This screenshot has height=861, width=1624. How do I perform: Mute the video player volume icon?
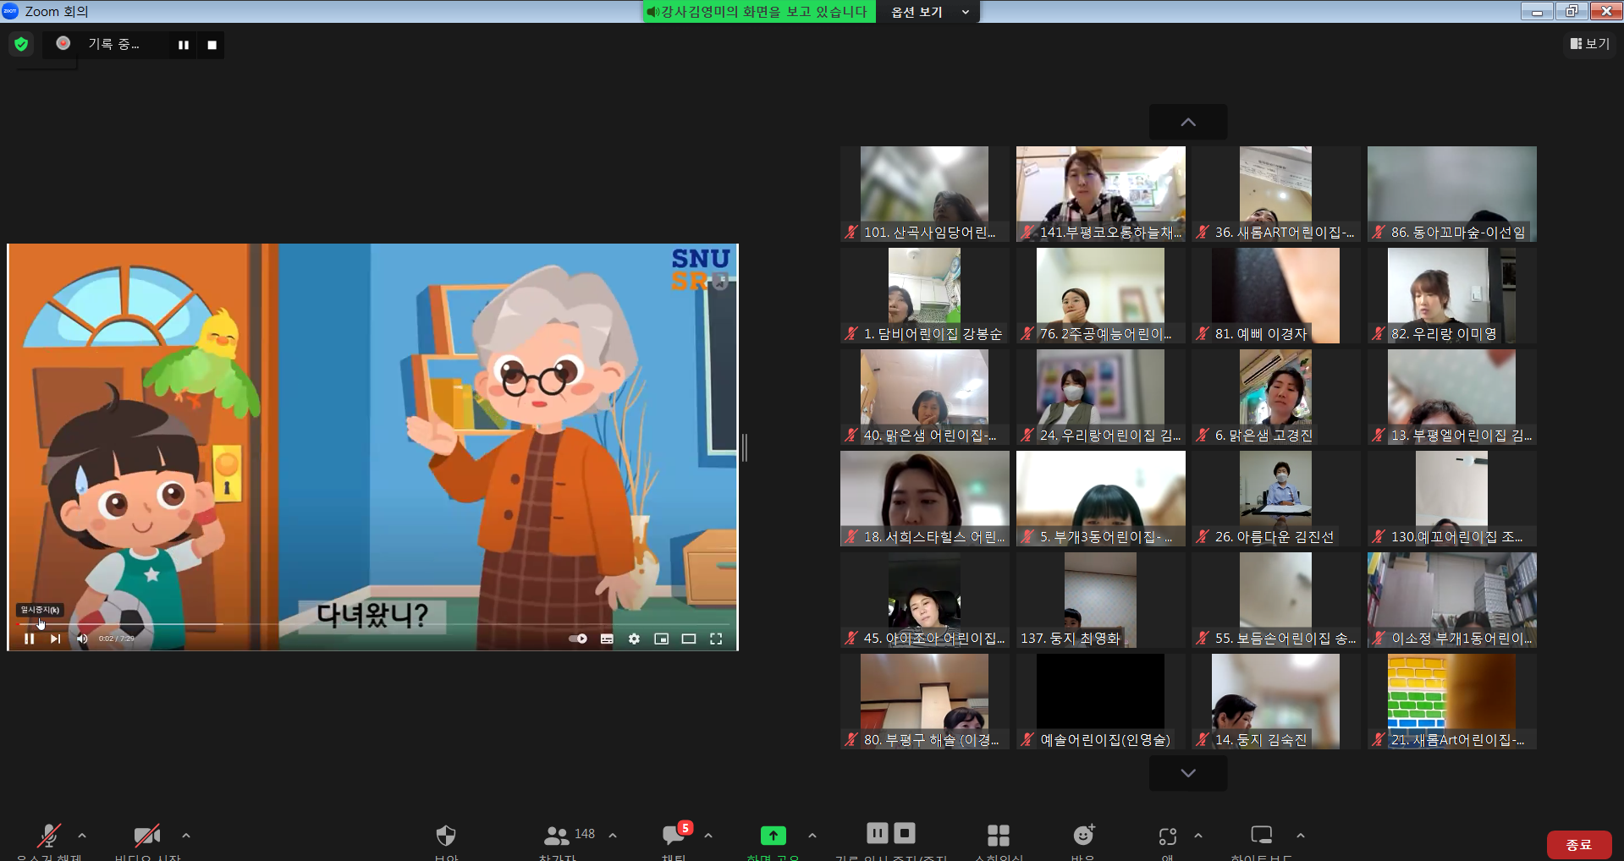pos(82,639)
